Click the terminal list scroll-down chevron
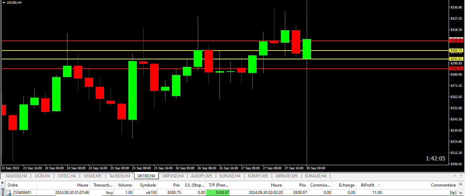465x196 pixels. [x=461, y=193]
